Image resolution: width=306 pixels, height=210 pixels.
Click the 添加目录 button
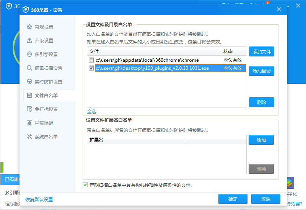click(x=261, y=71)
